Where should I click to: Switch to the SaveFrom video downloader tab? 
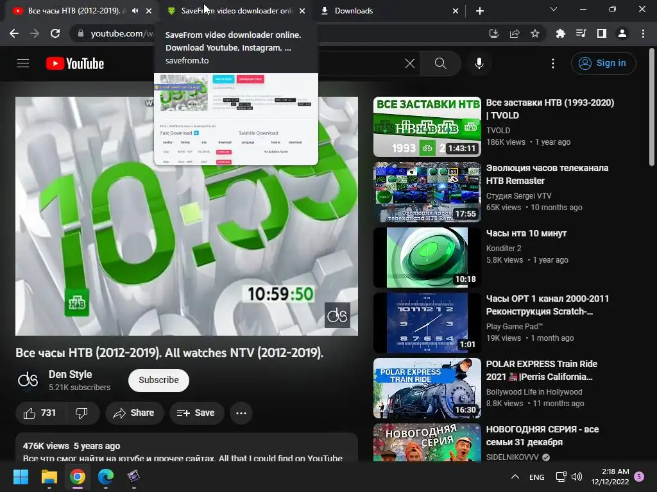[x=237, y=11]
